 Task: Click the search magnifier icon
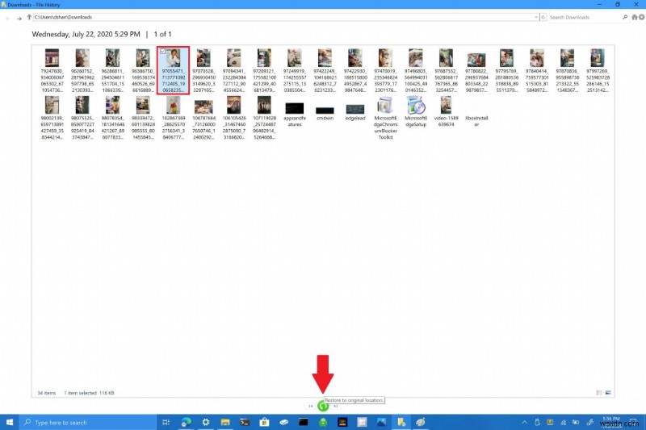tap(625, 17)
